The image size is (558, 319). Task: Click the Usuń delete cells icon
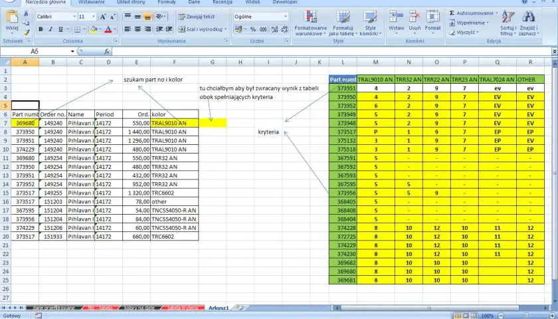pos(415,17)
